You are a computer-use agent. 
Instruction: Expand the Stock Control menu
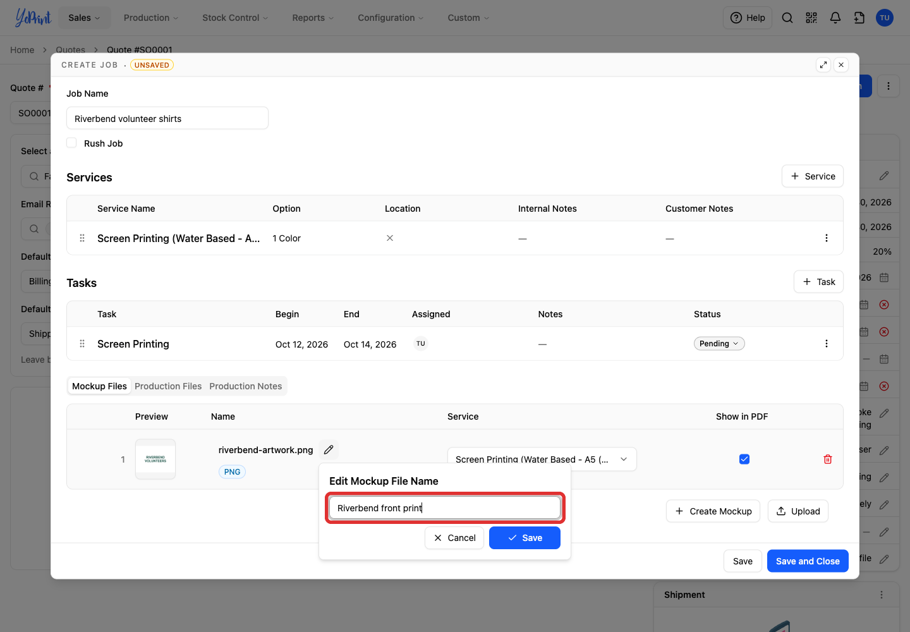(235, 18)
